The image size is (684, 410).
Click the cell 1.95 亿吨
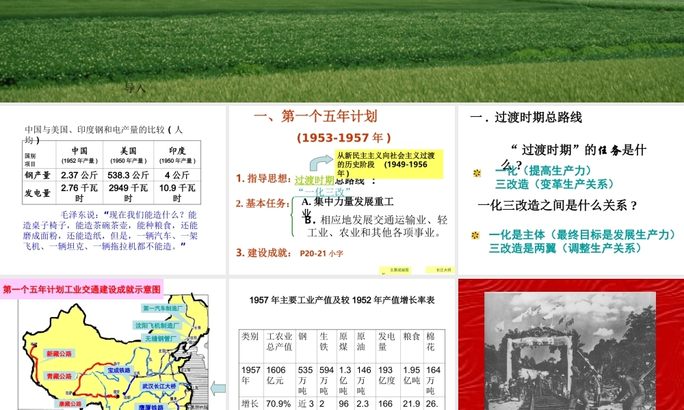tap(412, 380)
